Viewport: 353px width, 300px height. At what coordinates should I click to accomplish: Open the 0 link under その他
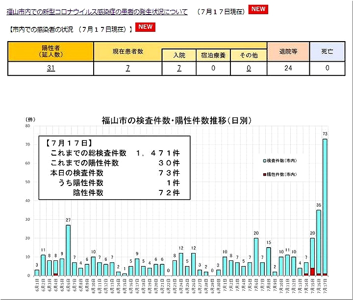click(249, 69)
